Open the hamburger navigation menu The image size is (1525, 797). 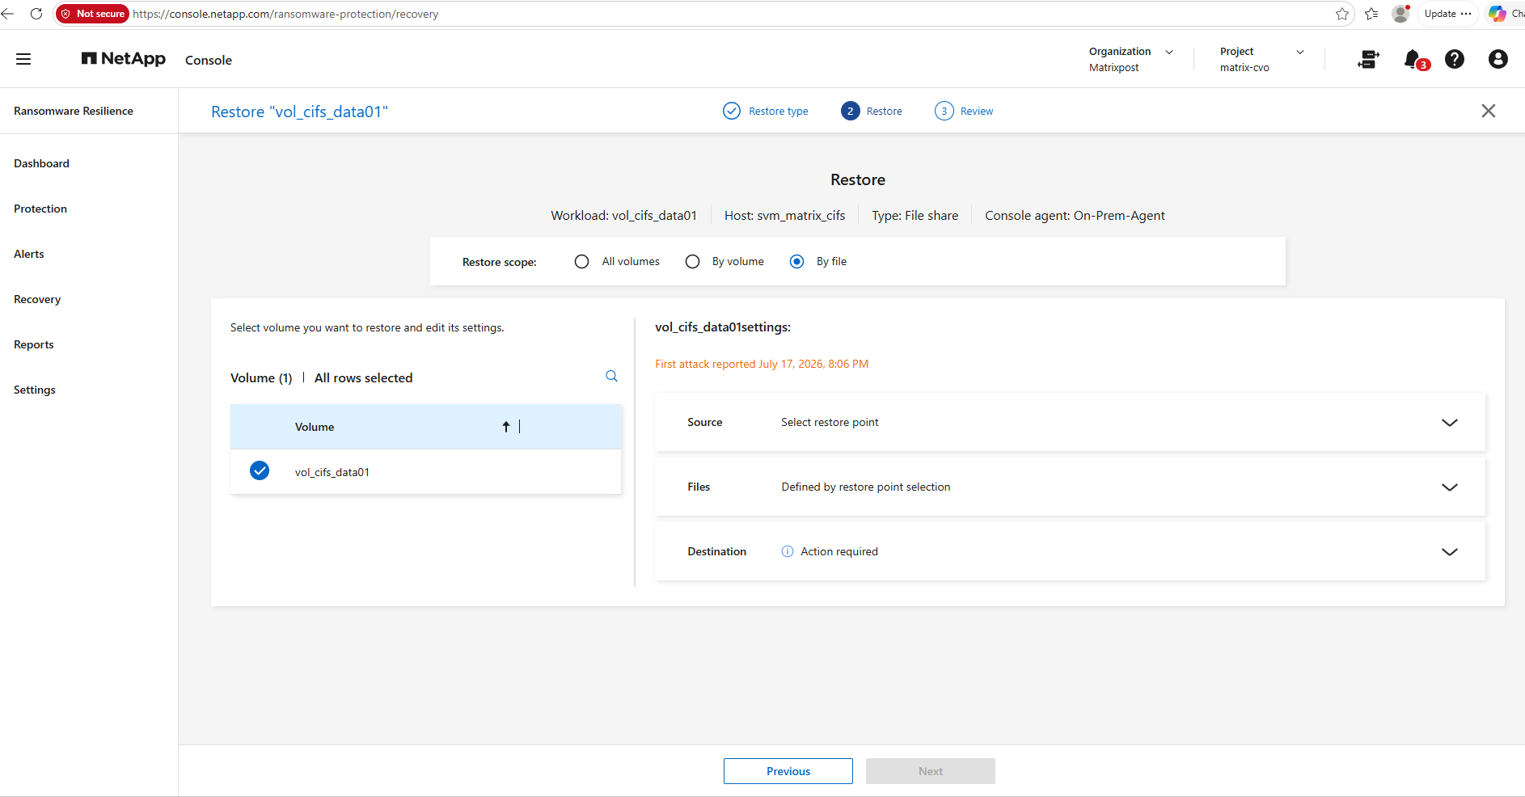click(x=23, y=59)
